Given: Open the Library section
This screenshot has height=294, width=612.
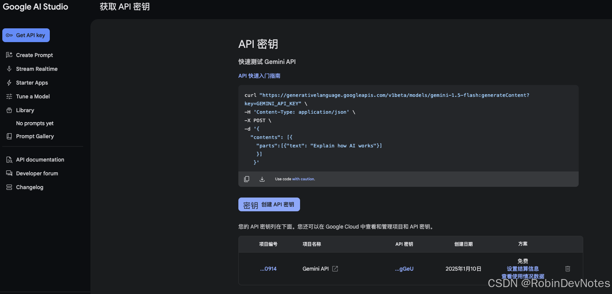Looking at the screenshot, I should coord(25,110).
